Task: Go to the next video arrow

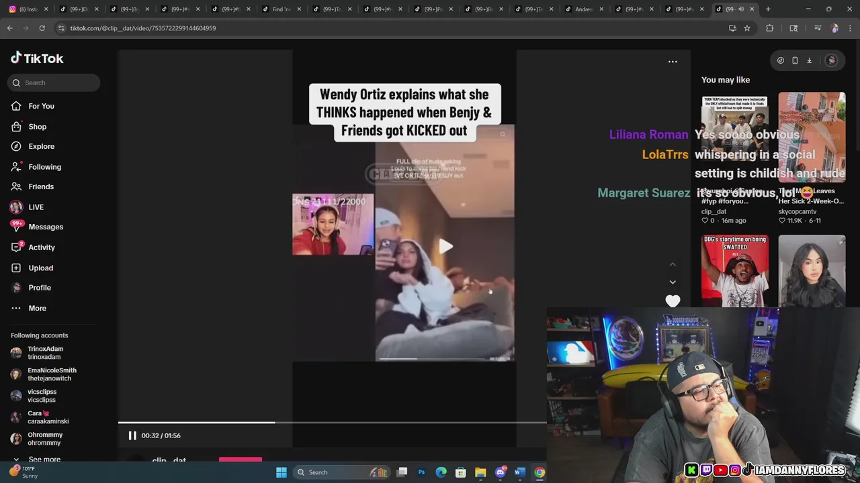Action: point(673,282)
